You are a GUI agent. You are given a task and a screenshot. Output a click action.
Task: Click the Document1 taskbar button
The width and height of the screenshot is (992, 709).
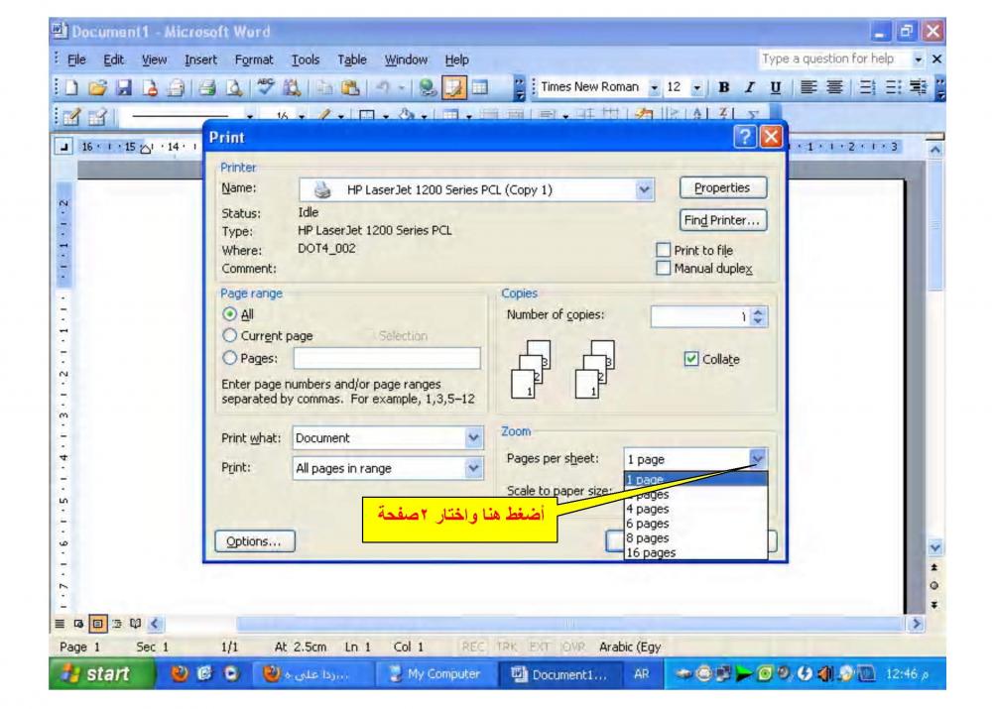pyautogui.click(x=559, y=674)
